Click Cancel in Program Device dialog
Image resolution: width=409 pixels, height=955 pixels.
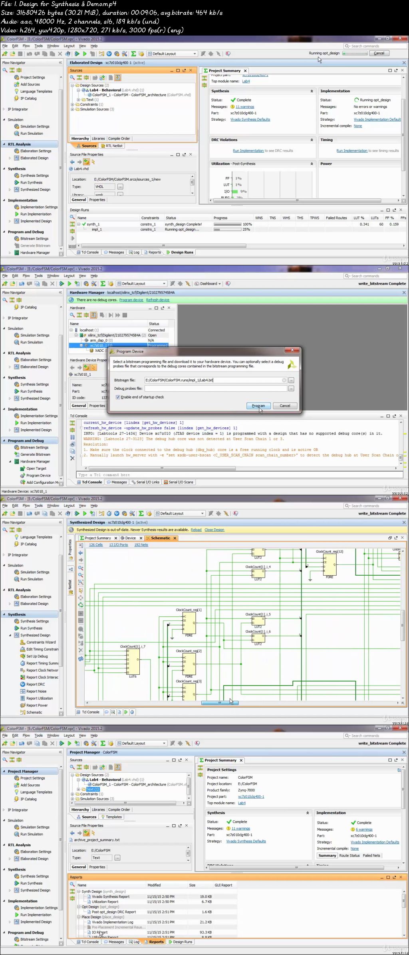coord(285,406)
